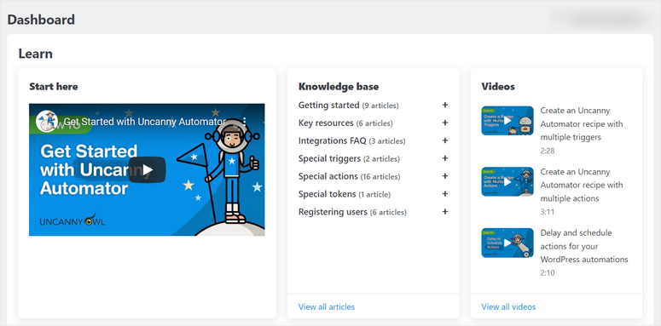Play the Get Started with Uncanny Automator video
The height and width of the screenshot is (326, 661).
tap(147, 170)
